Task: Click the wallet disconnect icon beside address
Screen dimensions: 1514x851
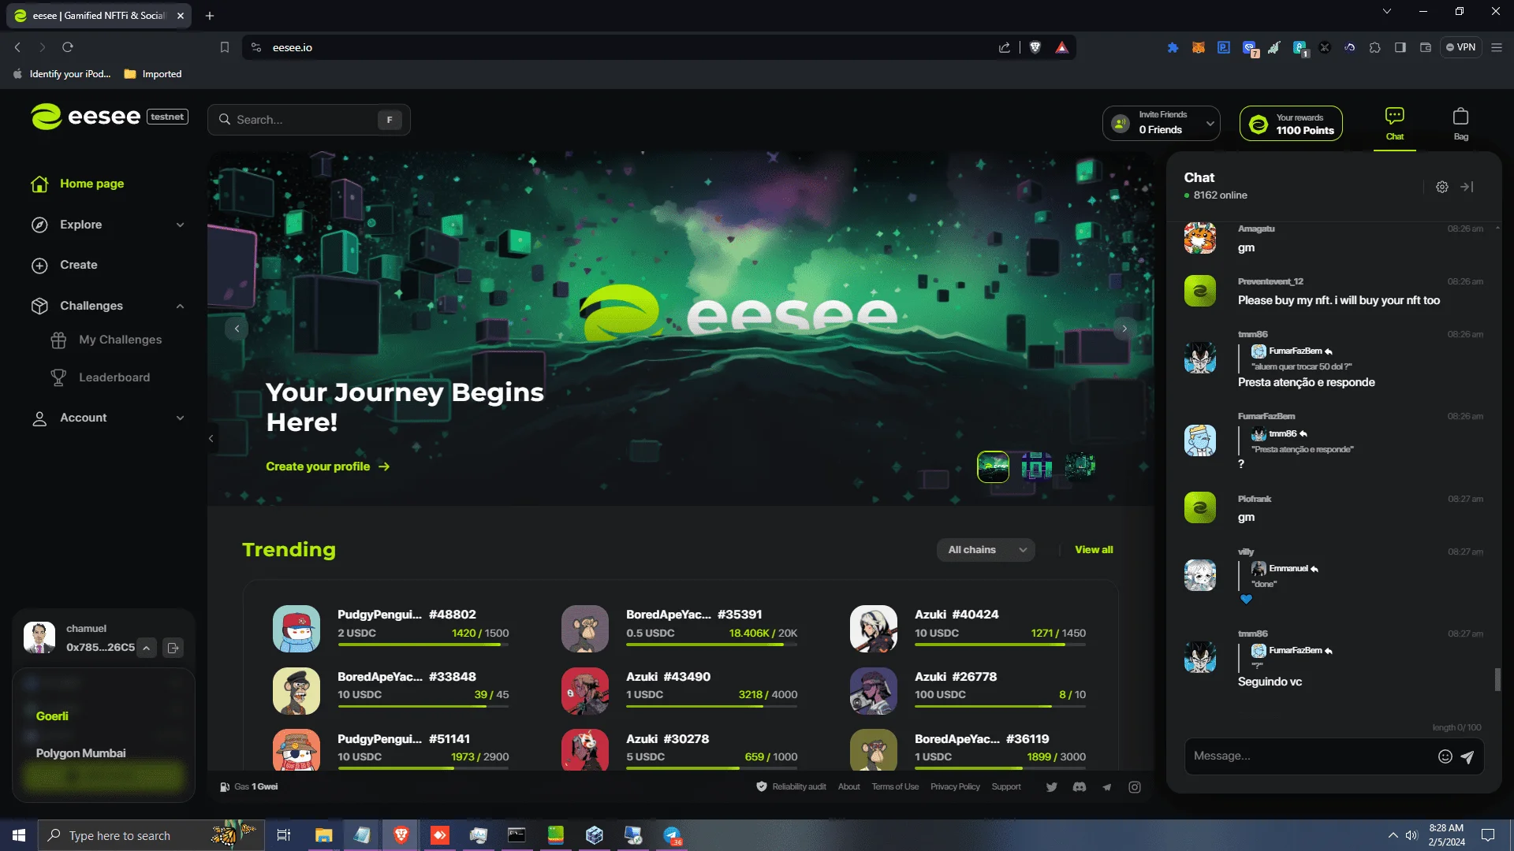Action: [173, 648]
